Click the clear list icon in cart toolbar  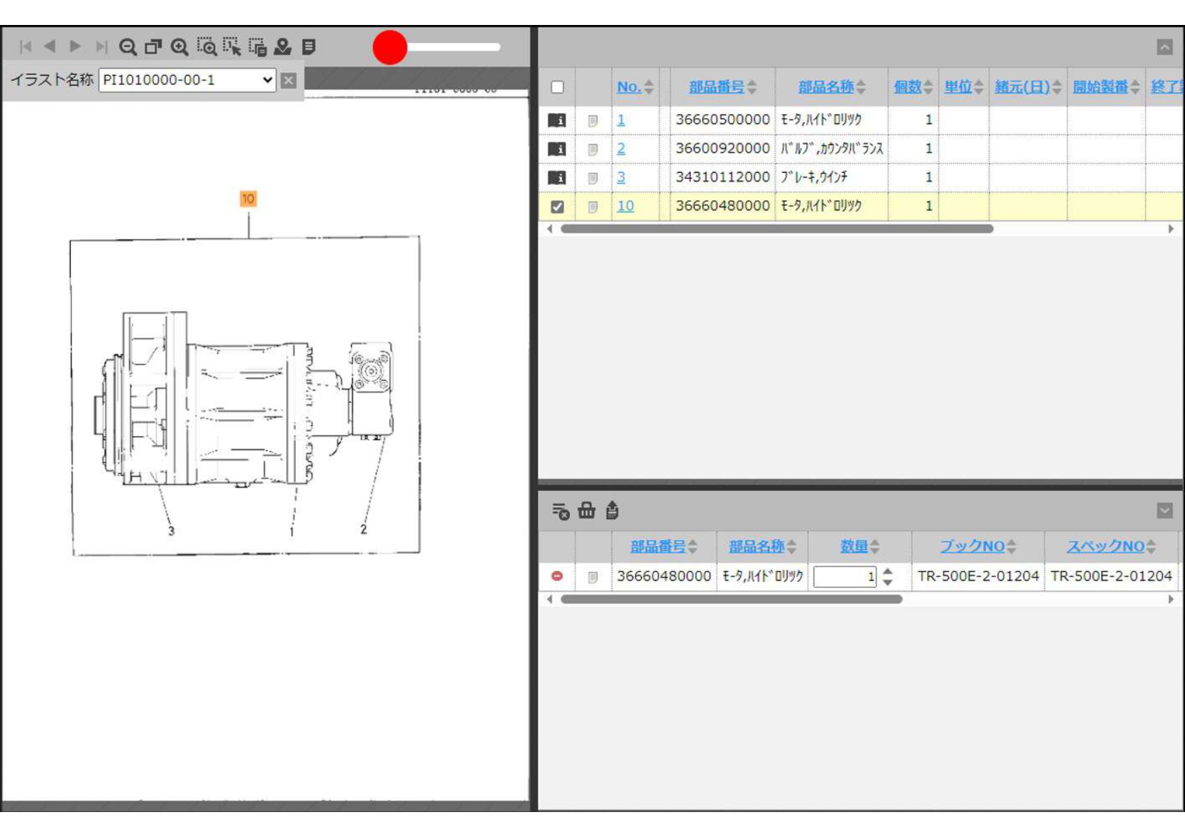pyautogui.click(x=560, y=511)
